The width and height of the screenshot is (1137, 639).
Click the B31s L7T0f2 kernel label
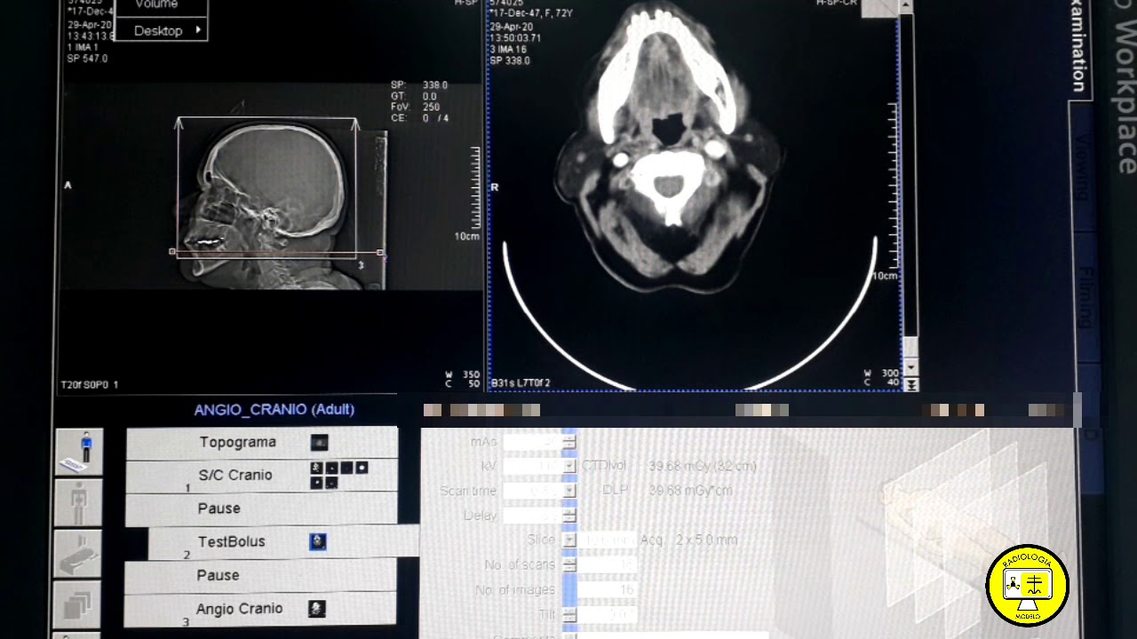tap(521, 383)
